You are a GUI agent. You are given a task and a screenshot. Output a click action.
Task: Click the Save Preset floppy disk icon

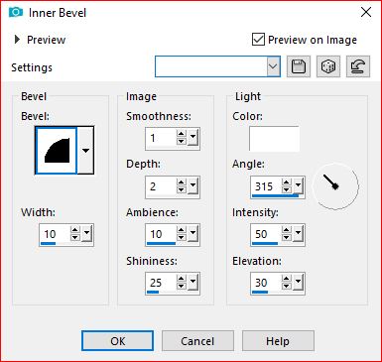(299, 66)
